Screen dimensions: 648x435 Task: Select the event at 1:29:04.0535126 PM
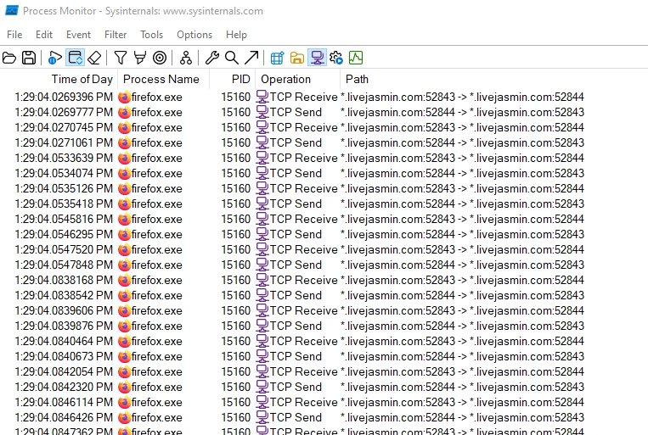coord(324,188)
